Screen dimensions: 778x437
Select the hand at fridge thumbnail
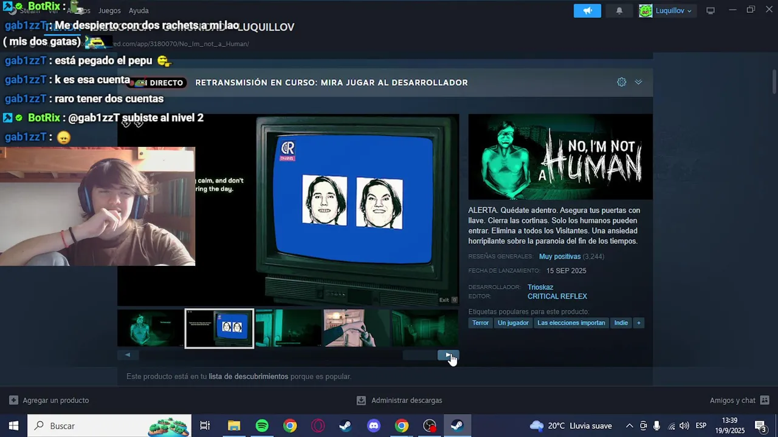coord(356,328)
